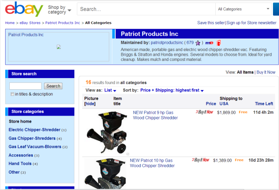Hide the Picture column
This screenshot has width=279, height=190.
tap(90, 104)
